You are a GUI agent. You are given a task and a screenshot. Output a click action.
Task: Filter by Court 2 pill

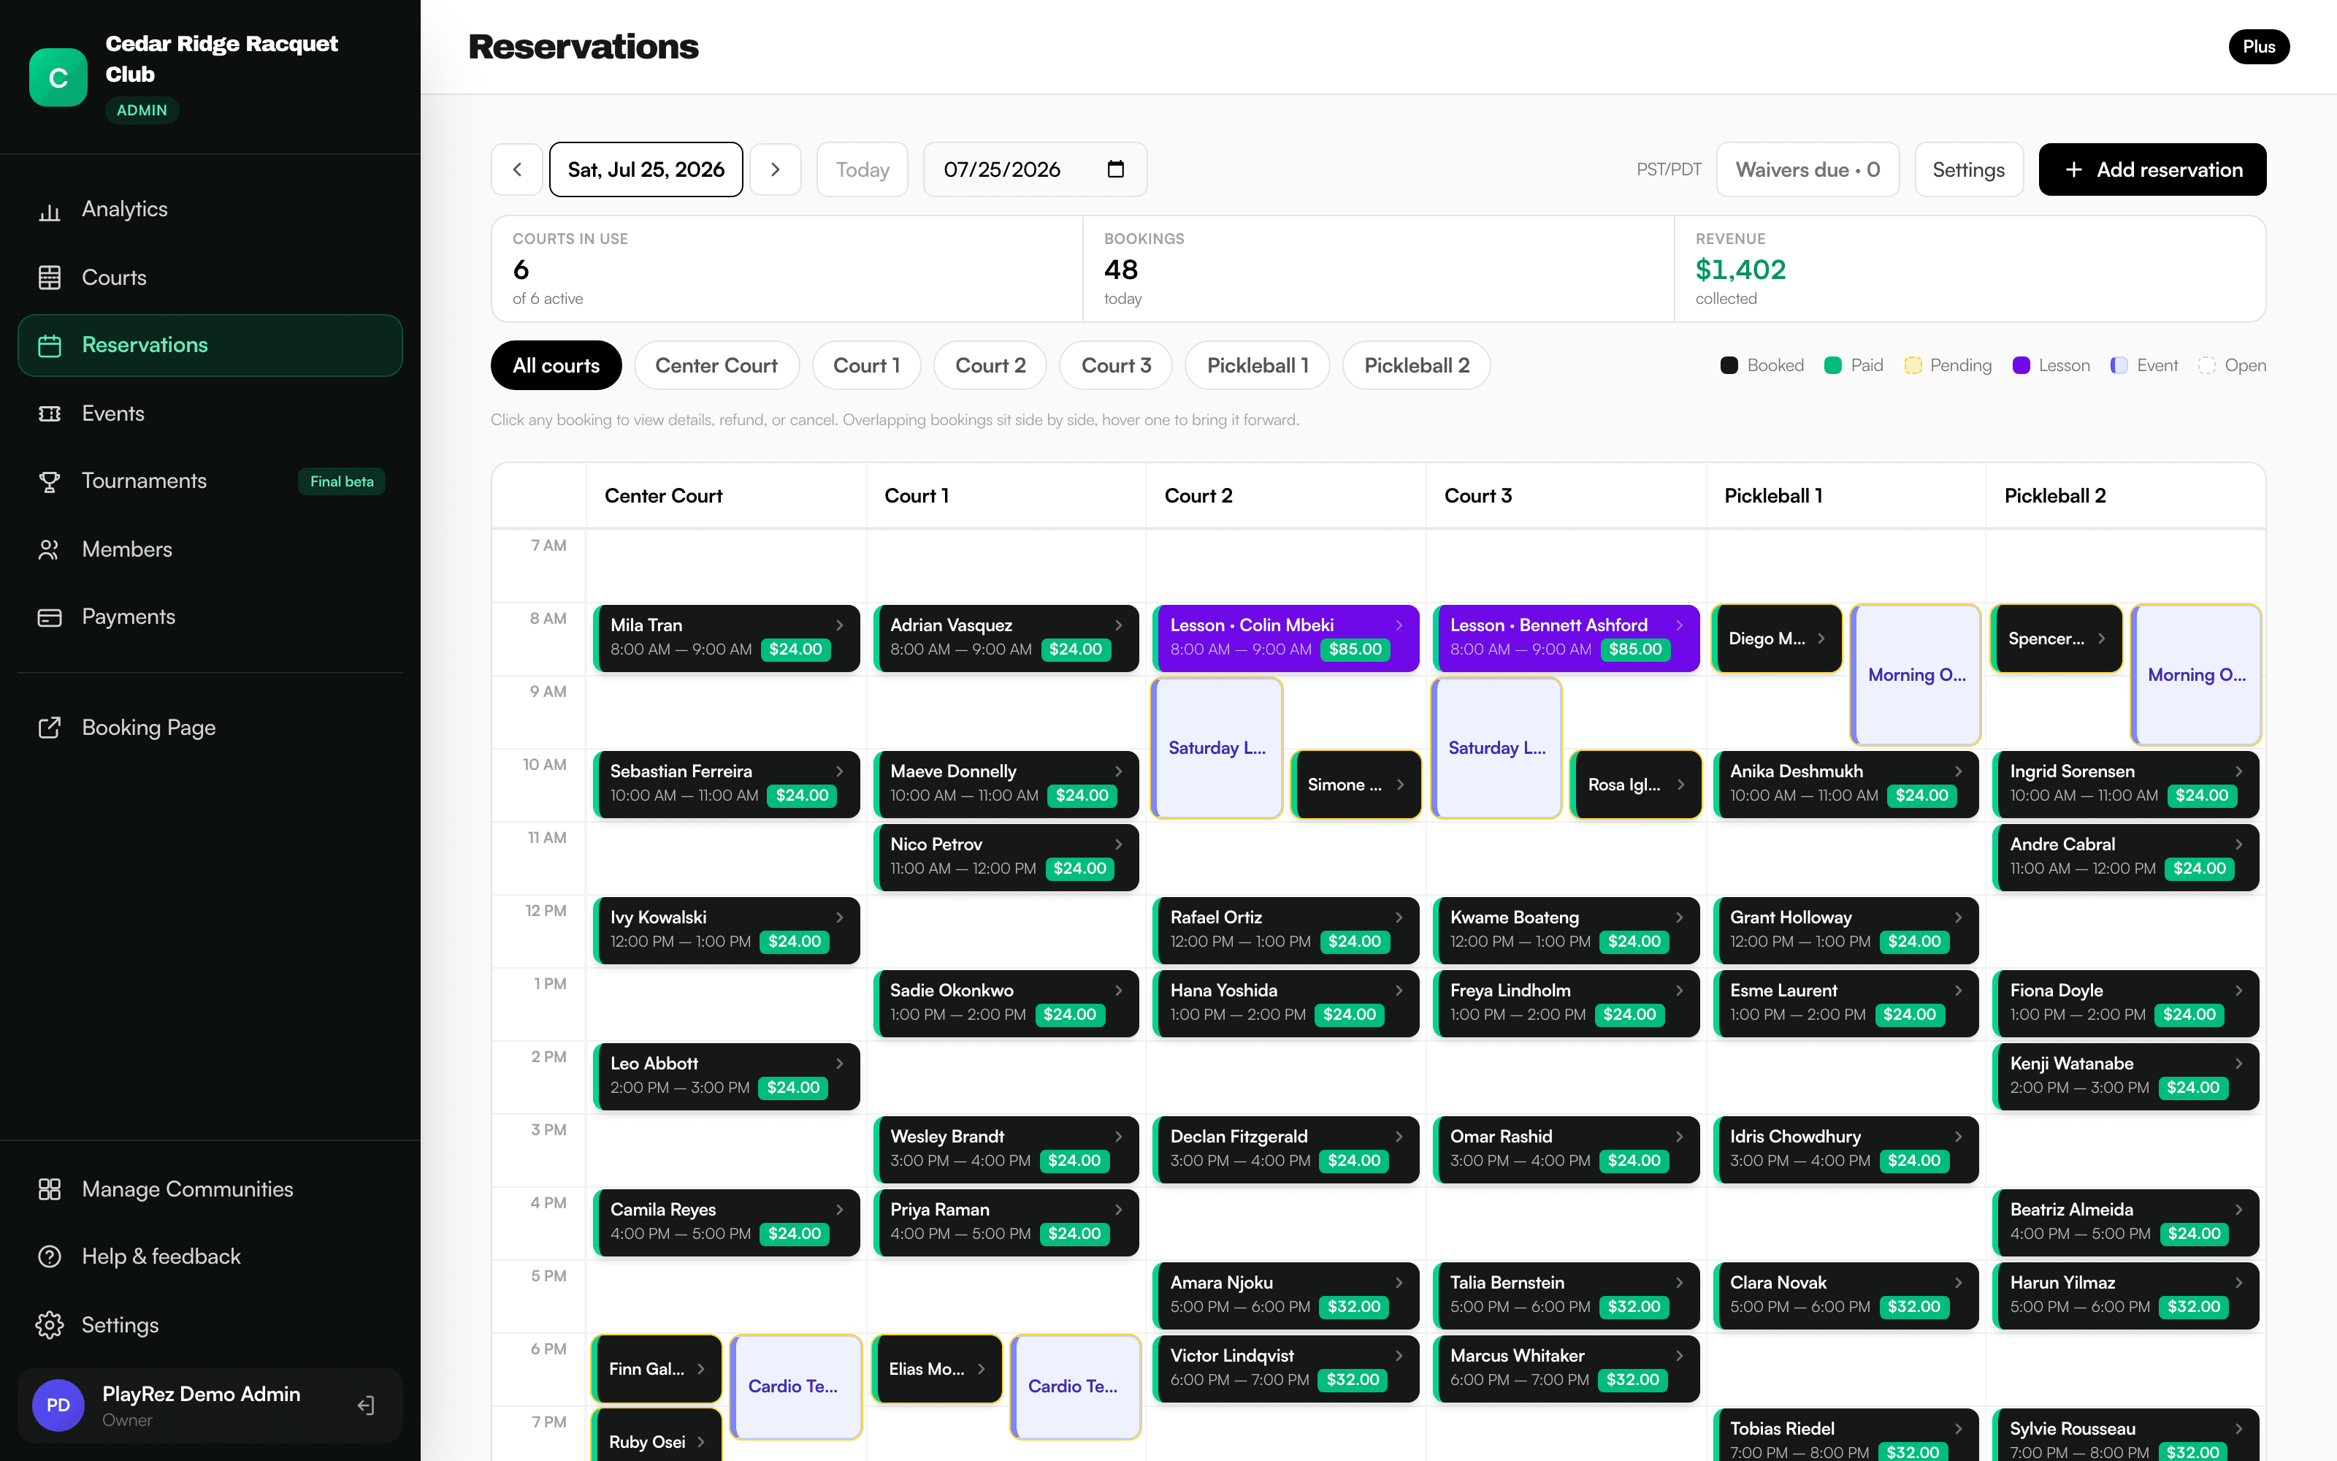click(990, 365)
